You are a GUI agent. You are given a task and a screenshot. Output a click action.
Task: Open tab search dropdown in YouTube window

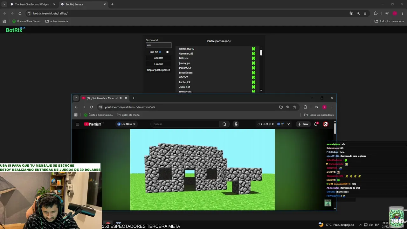(76, 98)
